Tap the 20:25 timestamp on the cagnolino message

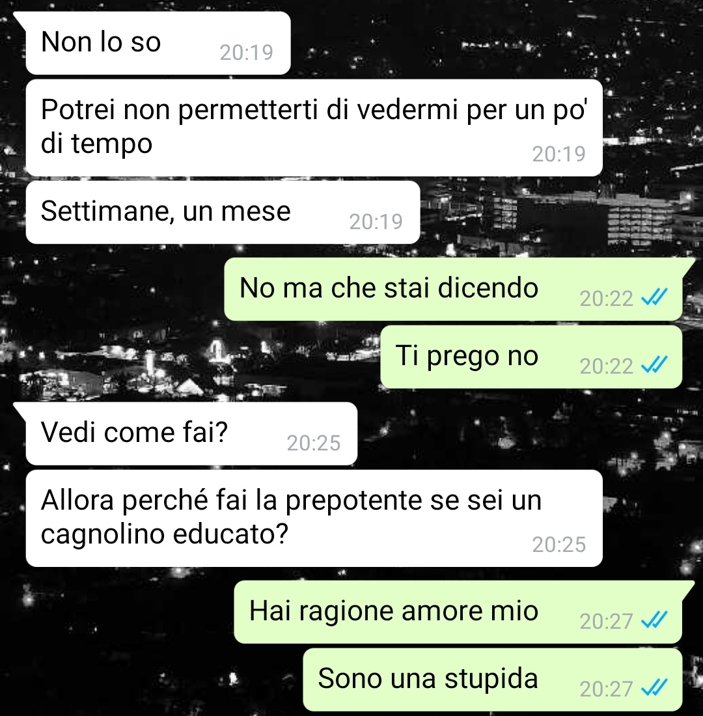pyautogui.click(x=558, y=544)
